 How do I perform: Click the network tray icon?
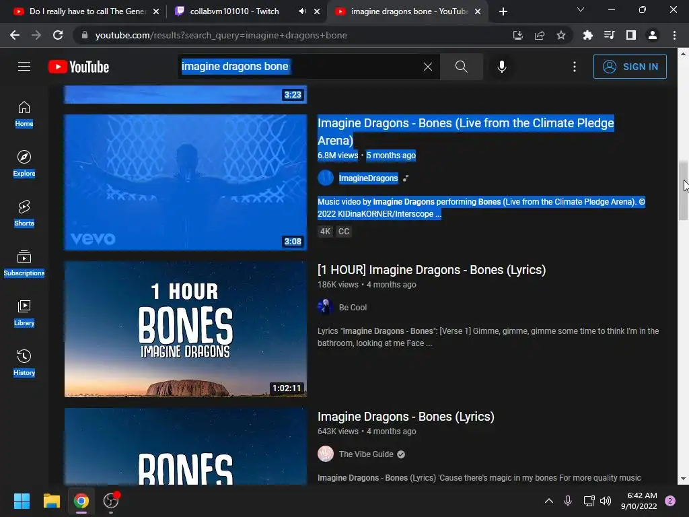(589, 500)
